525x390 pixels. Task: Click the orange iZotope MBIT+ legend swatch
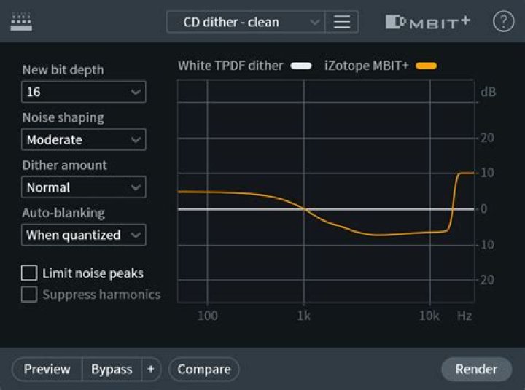click(427, 66)
